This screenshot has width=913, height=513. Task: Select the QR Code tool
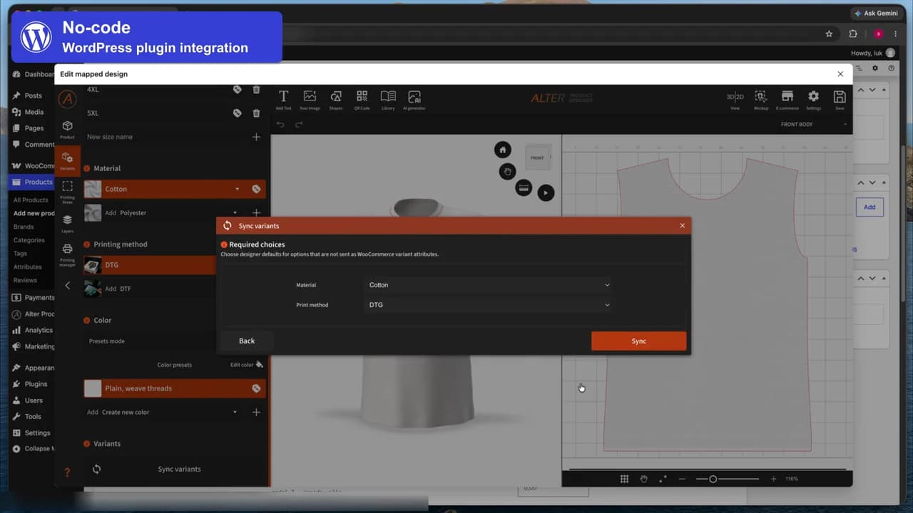coord(362,99)
